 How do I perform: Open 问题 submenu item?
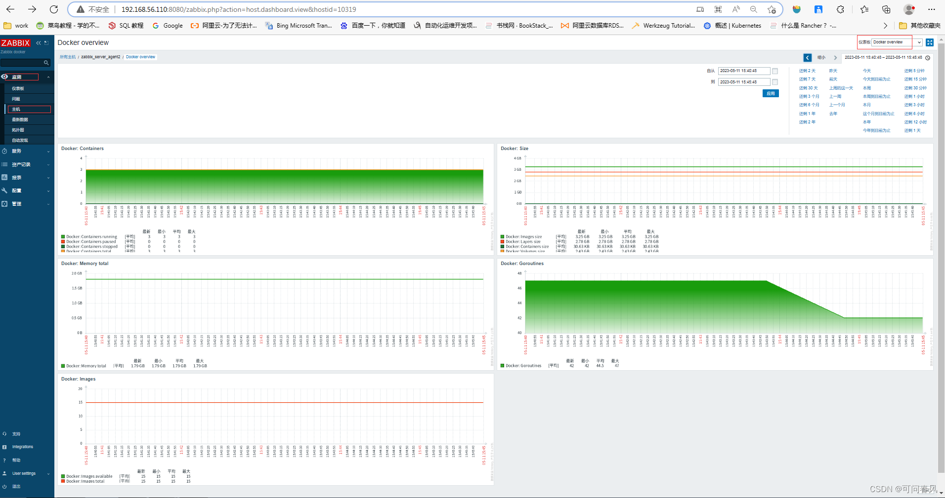(16, 99)
